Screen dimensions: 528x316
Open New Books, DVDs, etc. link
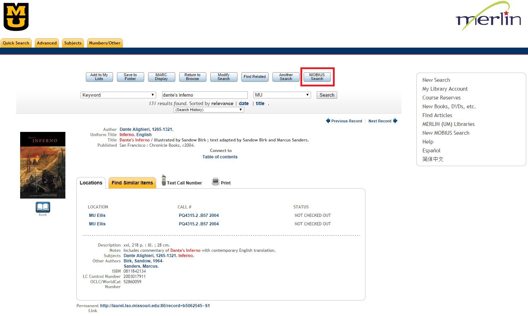tap(449, 107)
